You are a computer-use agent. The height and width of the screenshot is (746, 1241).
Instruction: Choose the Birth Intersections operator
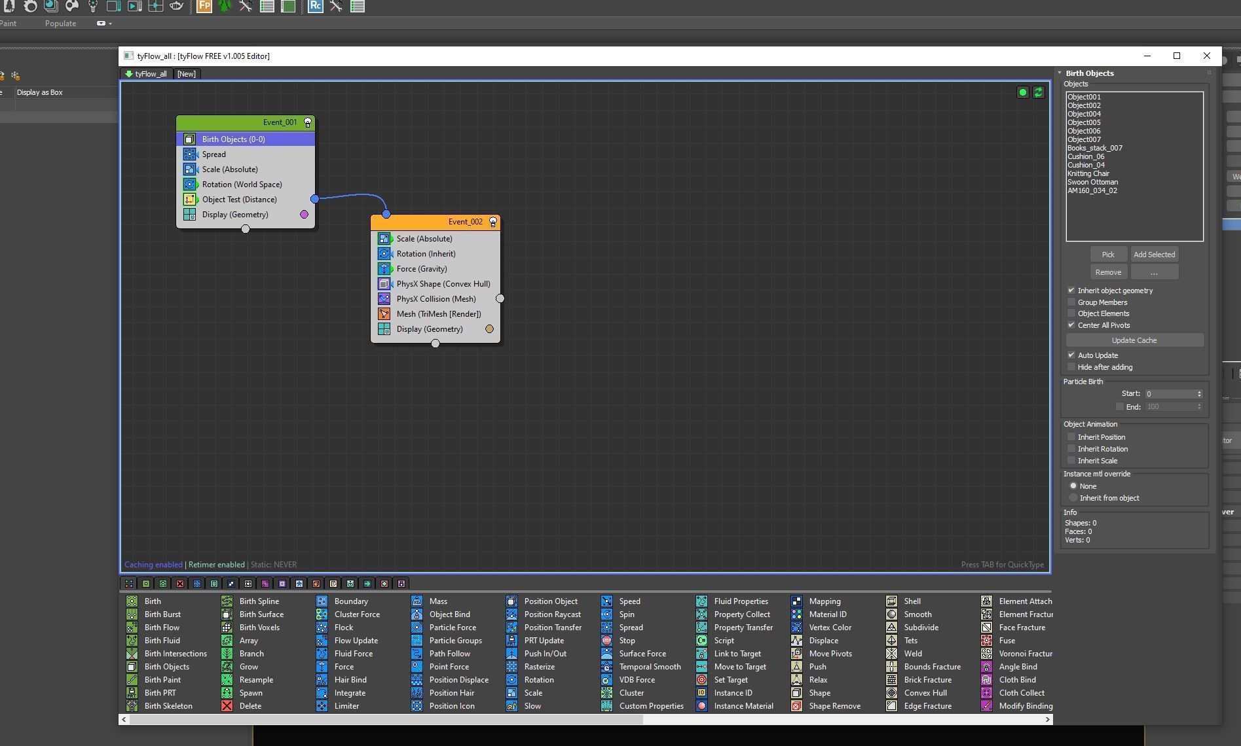pos(167,654)
